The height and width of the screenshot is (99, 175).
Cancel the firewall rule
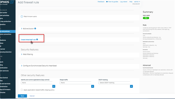(x=32, y=96)
